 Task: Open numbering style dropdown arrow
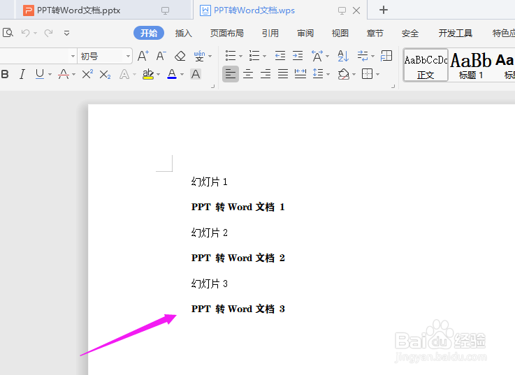point(264,56)
